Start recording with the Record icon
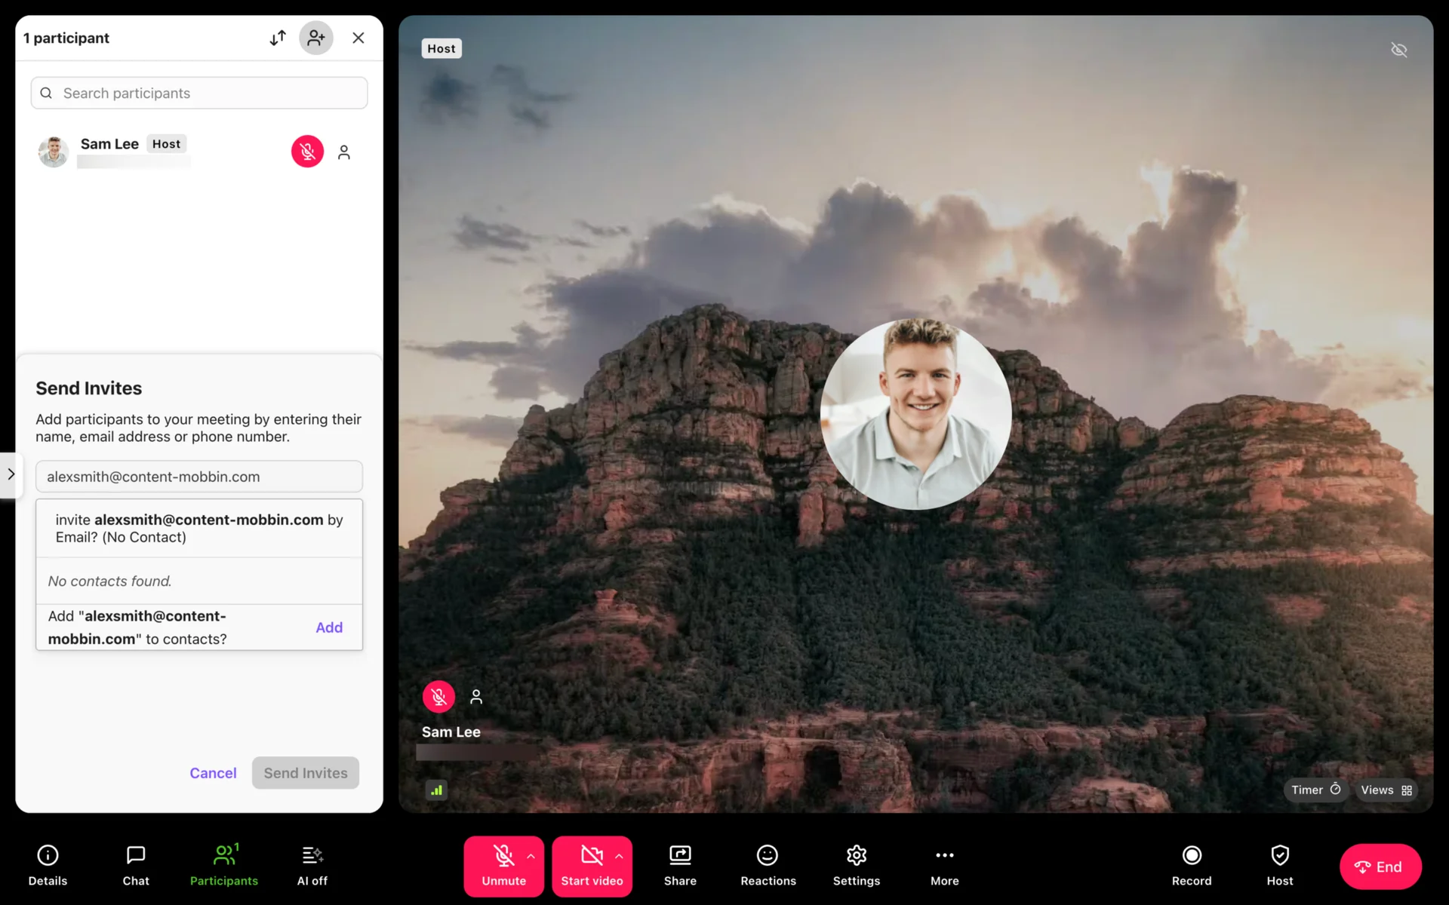This screenshot has width=1449, height=905. (1191, 865)
